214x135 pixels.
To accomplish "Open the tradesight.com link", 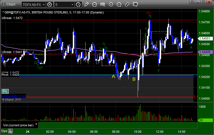I will click(x=13, y=96).
